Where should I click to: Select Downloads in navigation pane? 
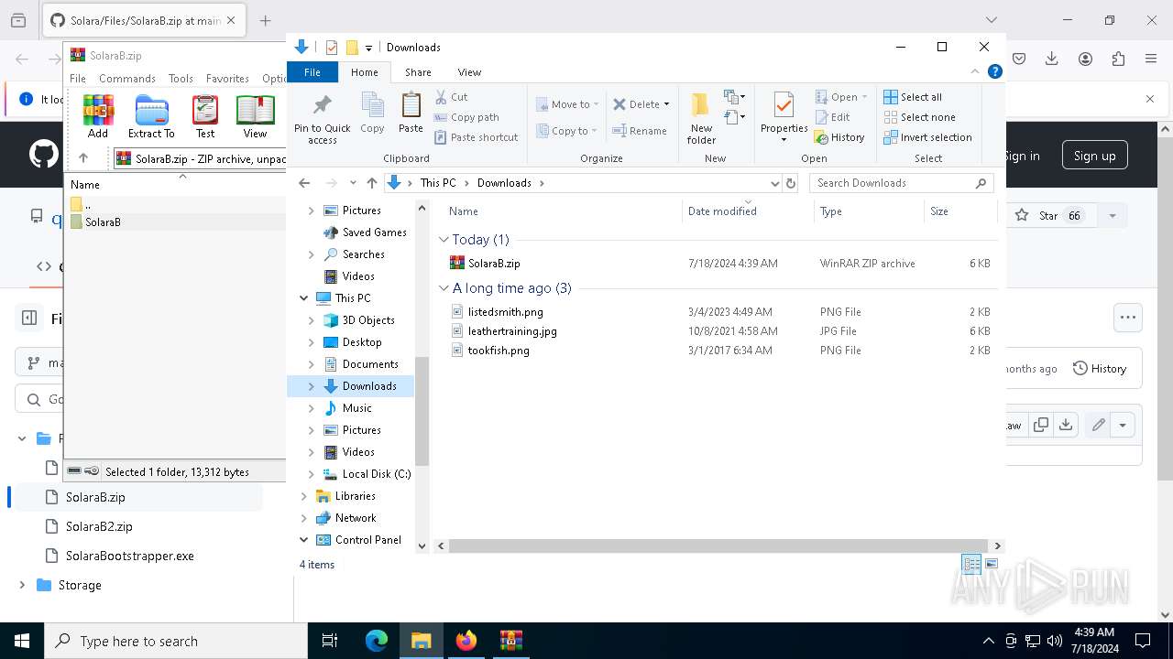(x=369, y=386)
